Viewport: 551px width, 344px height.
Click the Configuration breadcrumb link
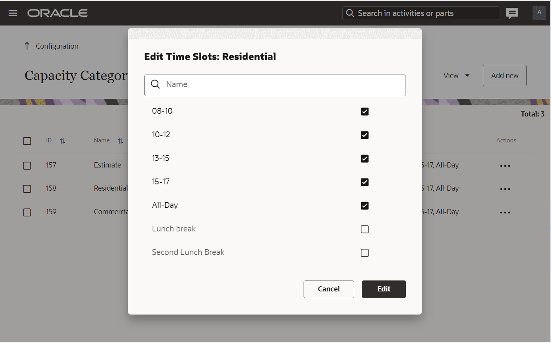click(x=57, y=46)
